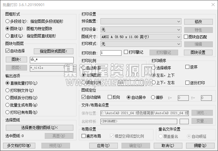Screen dimensions: 218x151
Task: Click 选择要处理的图纸(S)< button
Action: 40,128
